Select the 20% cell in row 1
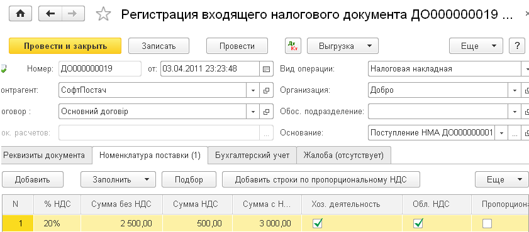529x232 pixels. point(57,223)
